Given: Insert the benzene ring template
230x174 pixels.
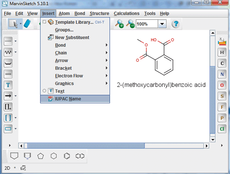Looking at the screenshot, I should 67,156.
